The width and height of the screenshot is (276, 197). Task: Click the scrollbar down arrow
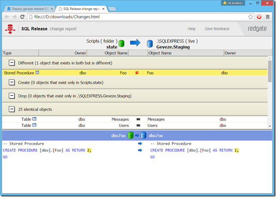point(270,126)
